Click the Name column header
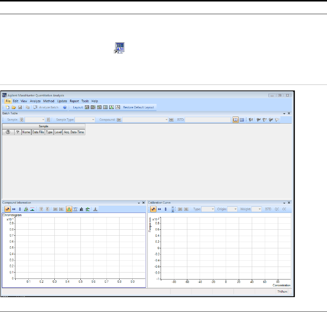 click(x=26, y=132)
